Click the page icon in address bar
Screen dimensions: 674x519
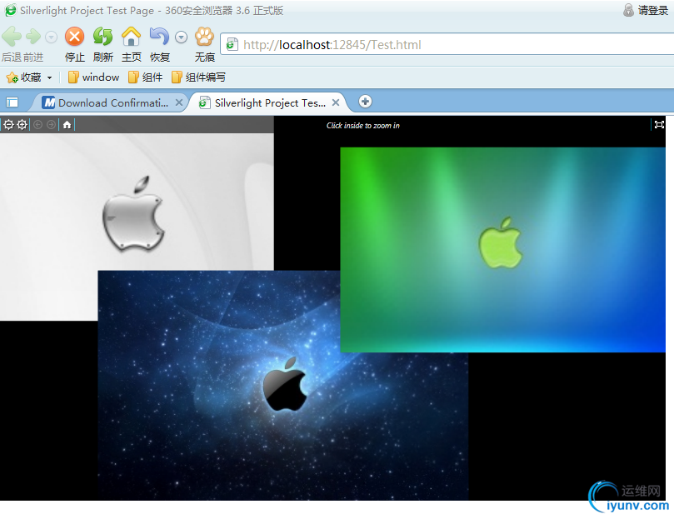(x=232, y=44)
